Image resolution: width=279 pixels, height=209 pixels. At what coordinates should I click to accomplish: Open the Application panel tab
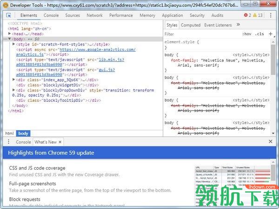(172, 15)
